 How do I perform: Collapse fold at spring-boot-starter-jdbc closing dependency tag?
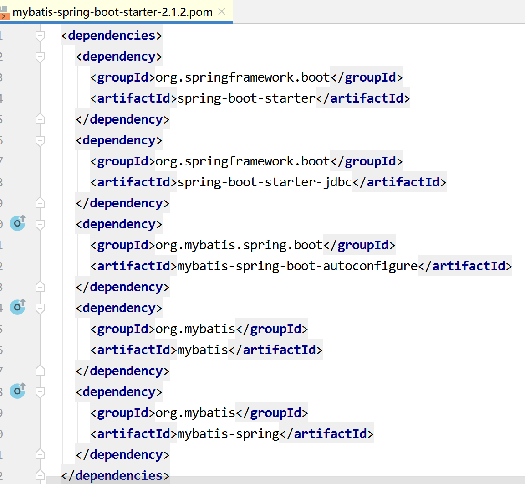click(40, 203)
